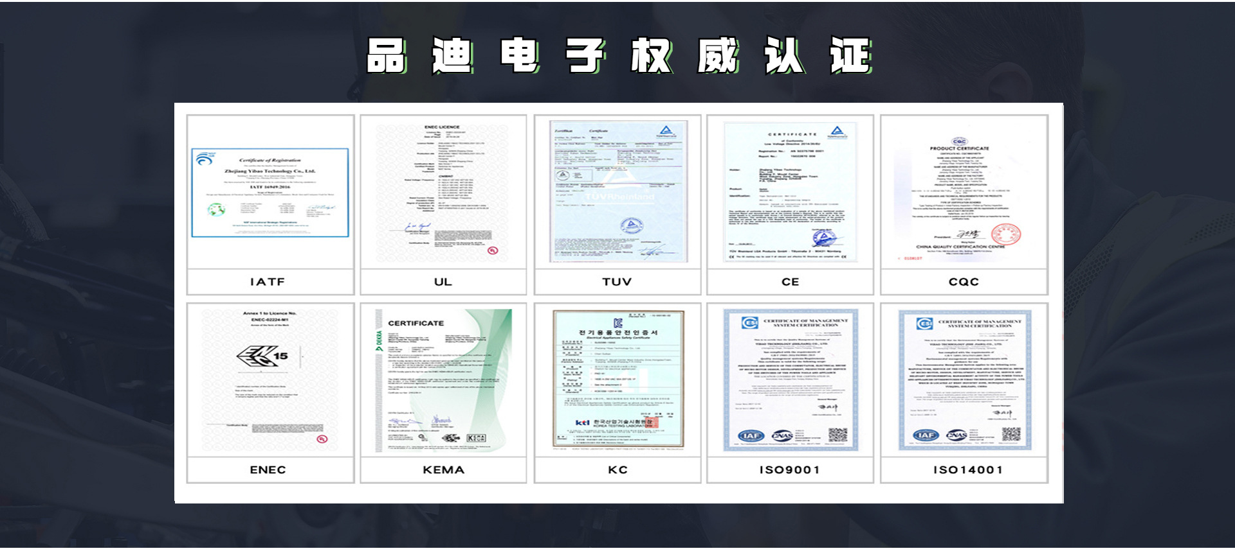Open the Korean KC certificate image
The height and width of the screenshot is (551, 1235).
click(617, 380)
